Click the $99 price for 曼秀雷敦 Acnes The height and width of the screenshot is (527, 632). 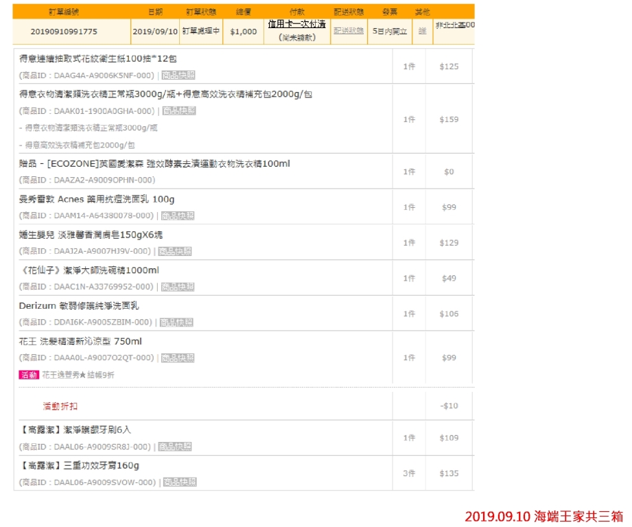[x=449, y=207]
